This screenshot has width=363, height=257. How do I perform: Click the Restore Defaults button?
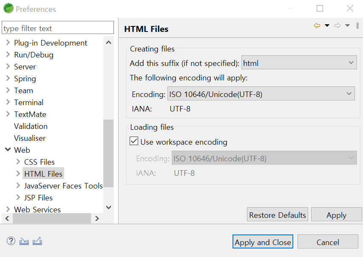pyautogui.click(x=277, y=214)
